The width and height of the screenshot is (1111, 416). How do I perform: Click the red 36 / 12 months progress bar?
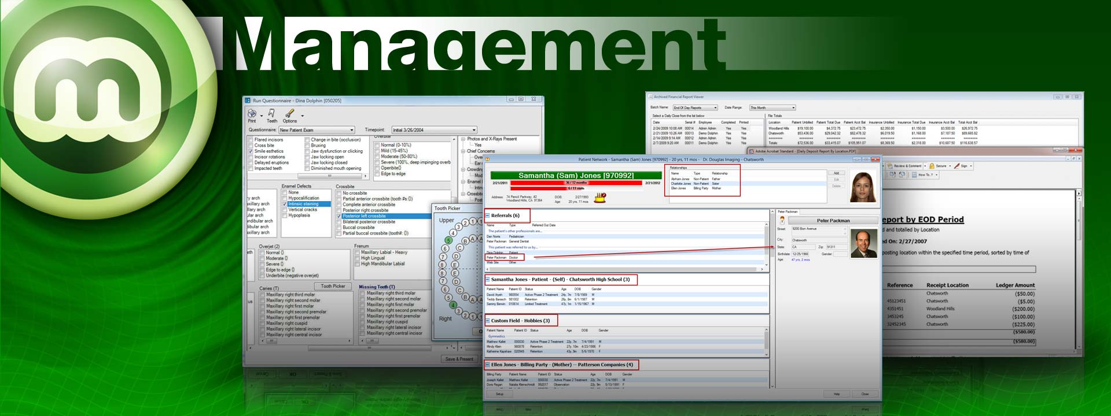click(576, 183)
